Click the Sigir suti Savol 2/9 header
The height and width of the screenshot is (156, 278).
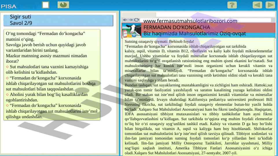58,20
